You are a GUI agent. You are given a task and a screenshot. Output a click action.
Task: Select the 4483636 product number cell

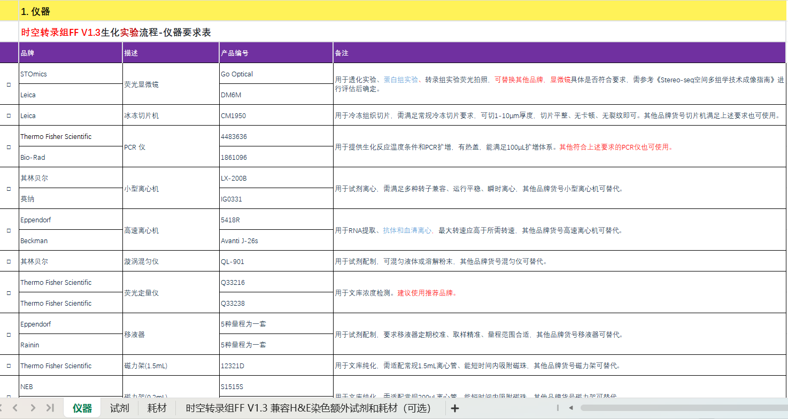pos(276,136)
